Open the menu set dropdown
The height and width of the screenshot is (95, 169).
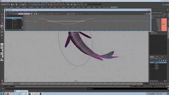(x=5, y=4)
